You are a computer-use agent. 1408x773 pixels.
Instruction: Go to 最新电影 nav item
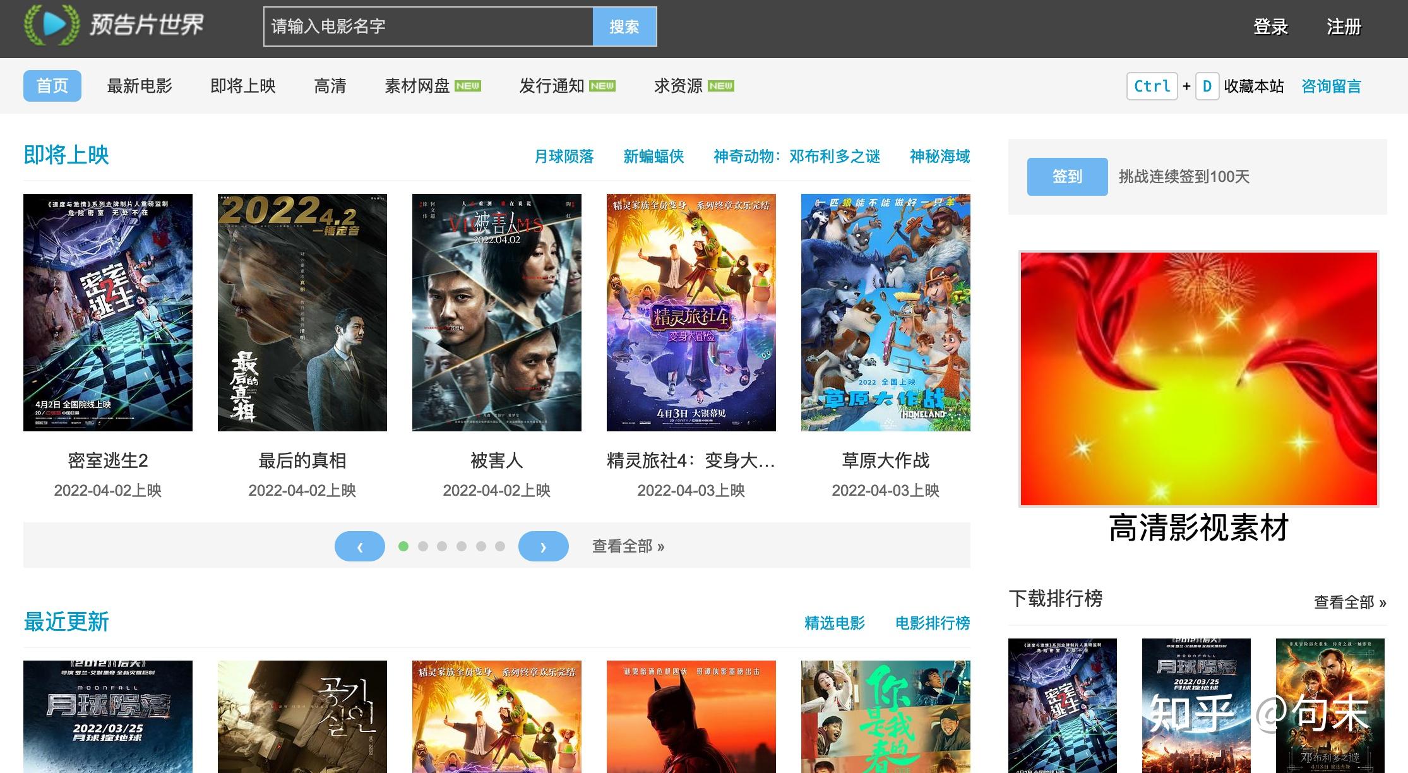[140, 86]
